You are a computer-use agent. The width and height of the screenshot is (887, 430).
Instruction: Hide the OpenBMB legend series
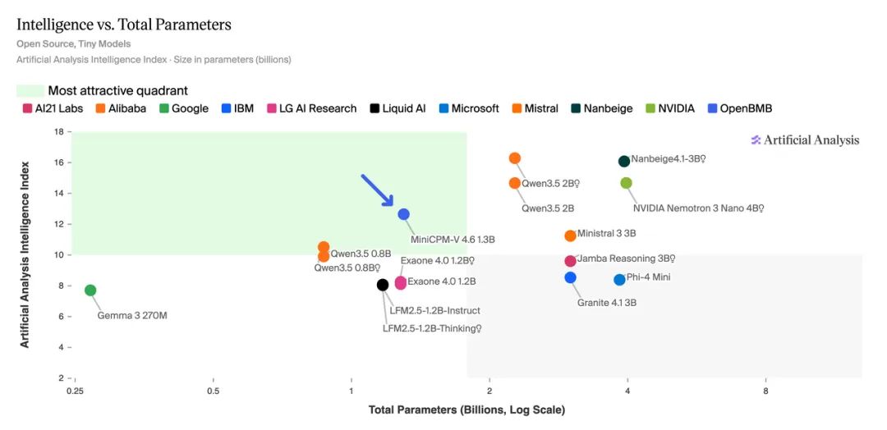click(x=740, y=108)
